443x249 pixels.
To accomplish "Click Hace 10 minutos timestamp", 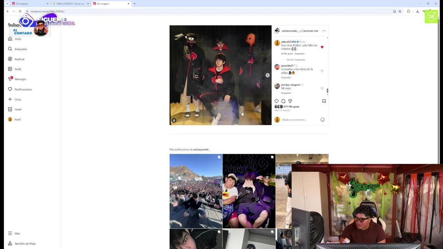I will 282,110.
